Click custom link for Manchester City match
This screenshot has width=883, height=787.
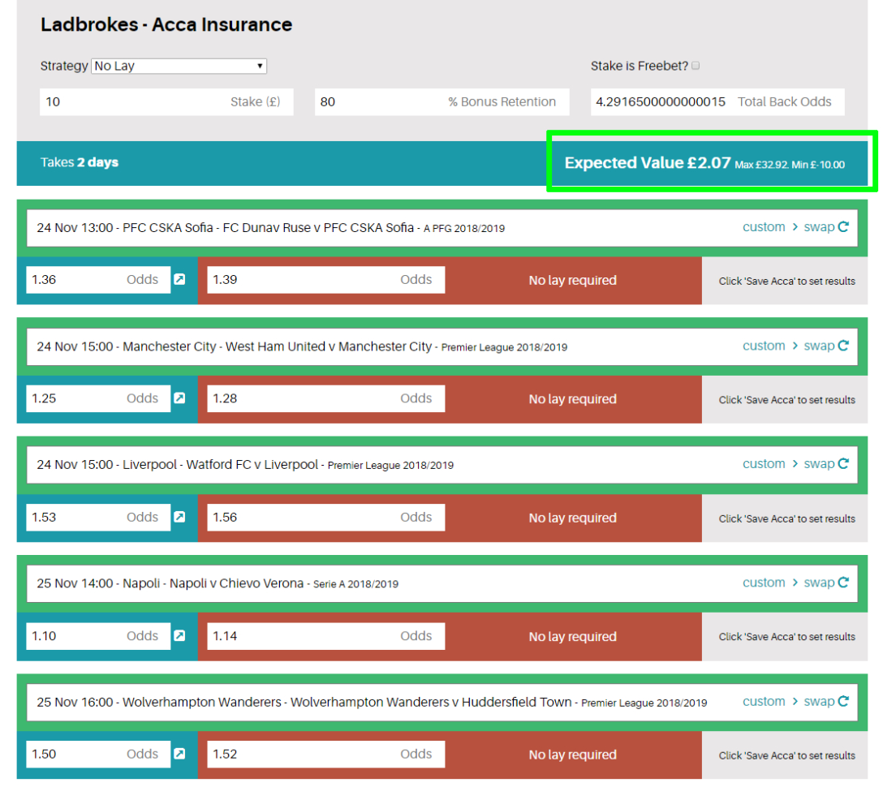tap(764, 346)
